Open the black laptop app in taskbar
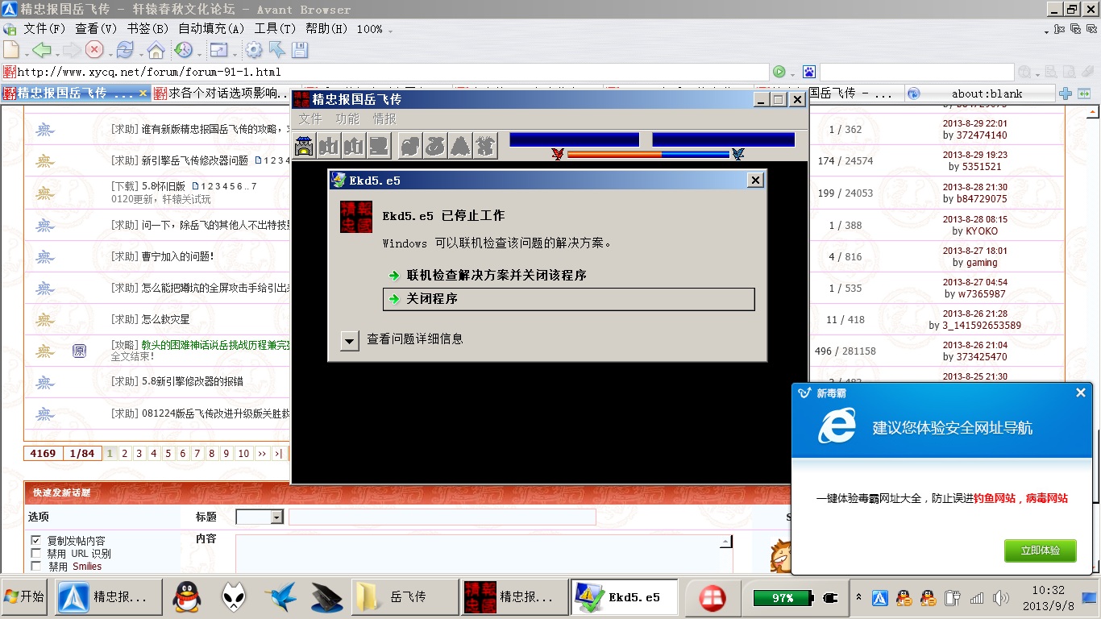Image resolution: width=1101 pixels, height=619 pixels. (326, 597)
